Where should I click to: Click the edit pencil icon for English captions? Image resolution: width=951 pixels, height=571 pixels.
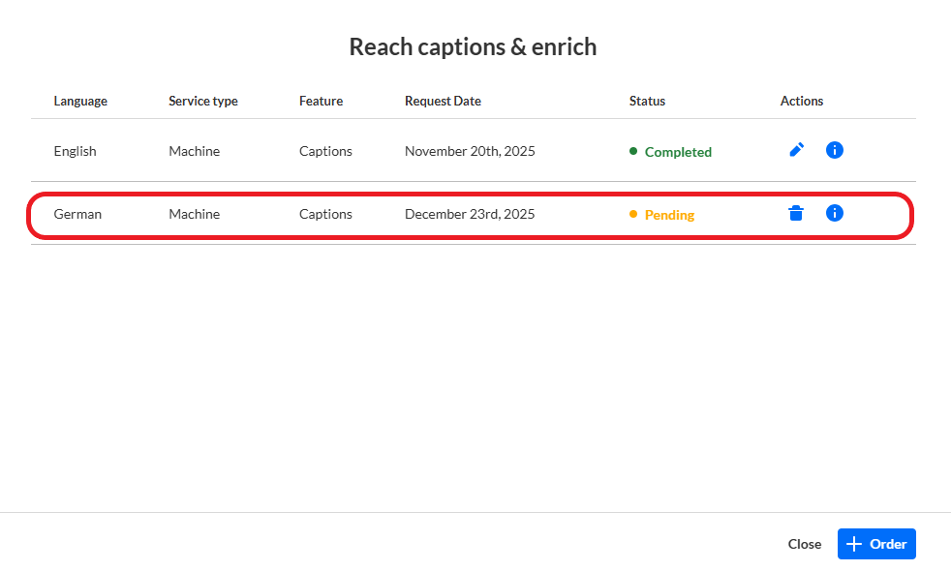796,150
